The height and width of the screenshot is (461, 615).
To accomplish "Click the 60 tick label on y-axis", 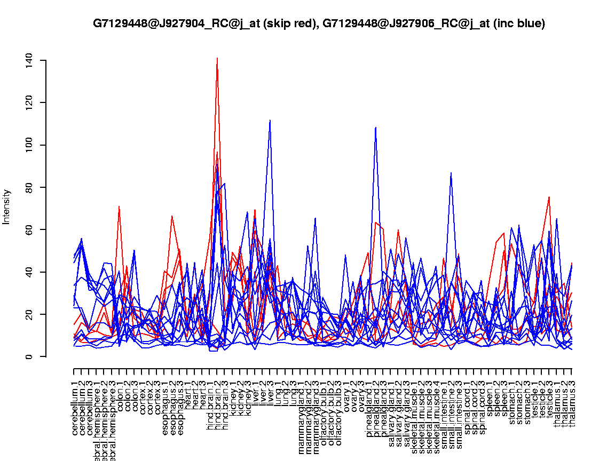I will [29, 230].
